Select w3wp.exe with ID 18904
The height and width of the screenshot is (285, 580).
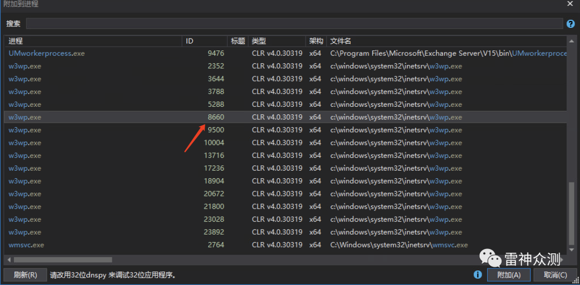(x=285, y=181)
